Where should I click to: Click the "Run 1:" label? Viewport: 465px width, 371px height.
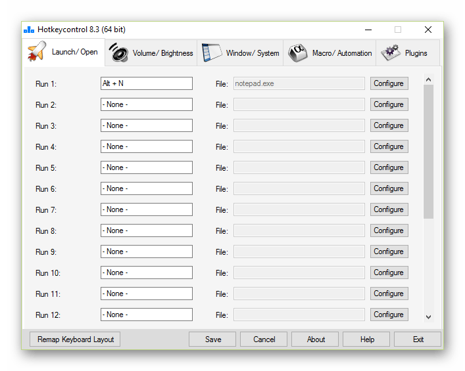46,84
